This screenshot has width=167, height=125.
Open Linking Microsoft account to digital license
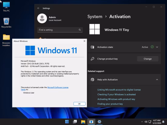click(119, 90)
